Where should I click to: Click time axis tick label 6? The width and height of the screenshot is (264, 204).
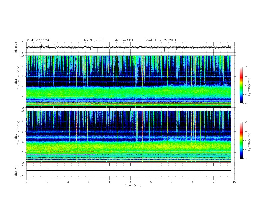[151, 182]
